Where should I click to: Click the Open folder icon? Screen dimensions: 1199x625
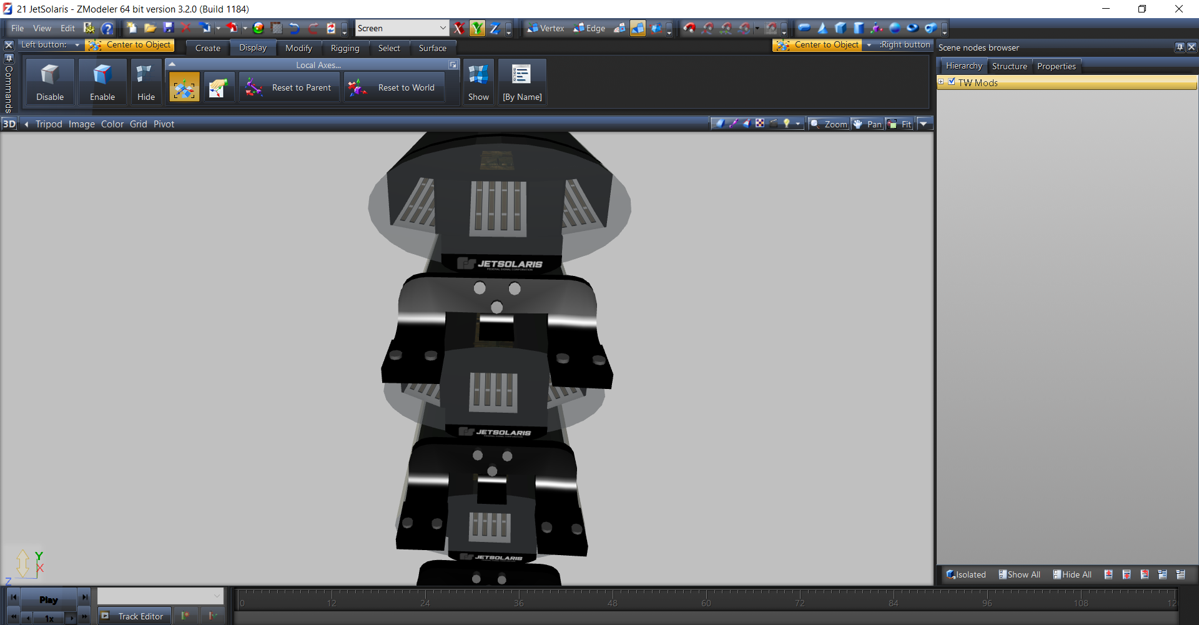click(x=150, y=28)
